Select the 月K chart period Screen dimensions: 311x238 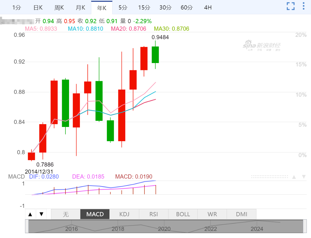80,8
